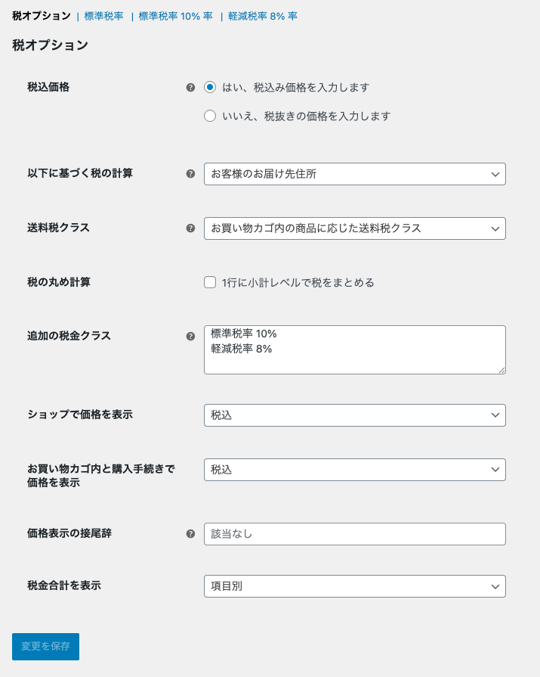This screenshot has height=677, width=540.
Task: Open the お客様のお届け先住所 dropdown
Action: (354, 174)
